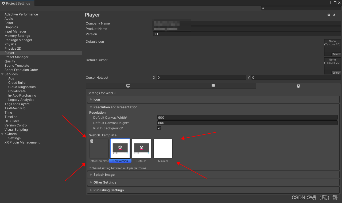The height and width of the screenshot is (203, 342).
Task: Open the Quality settings category
Action: (10, 61)
